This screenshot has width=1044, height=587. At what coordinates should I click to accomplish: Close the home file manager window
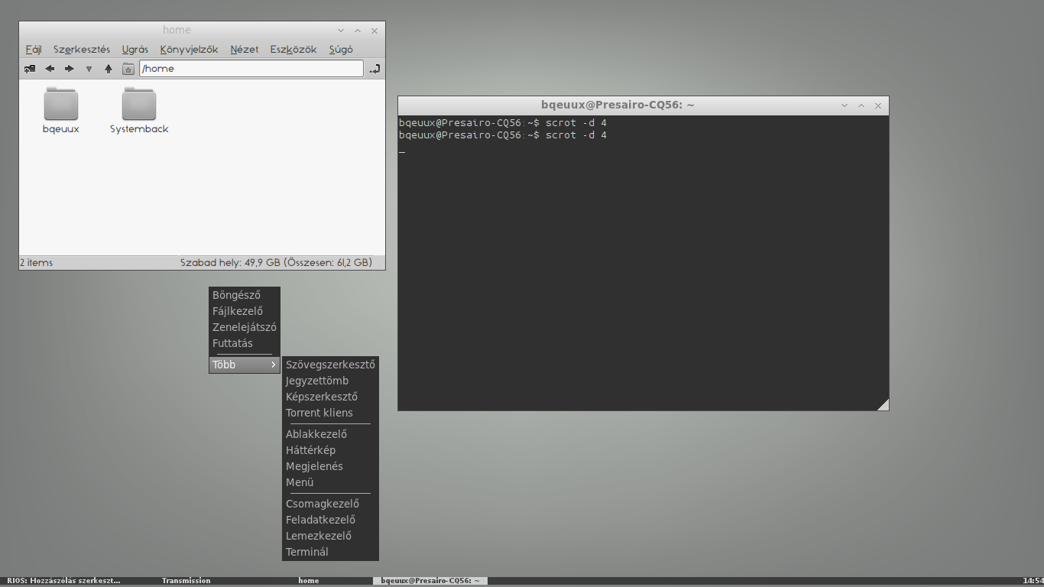coord(374,31)
